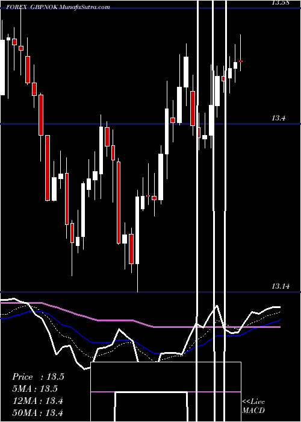301x422 pixels.
Task: Click the FOREX GBPNOK MunafaSutra.com title text
Action: click(58, 7)
